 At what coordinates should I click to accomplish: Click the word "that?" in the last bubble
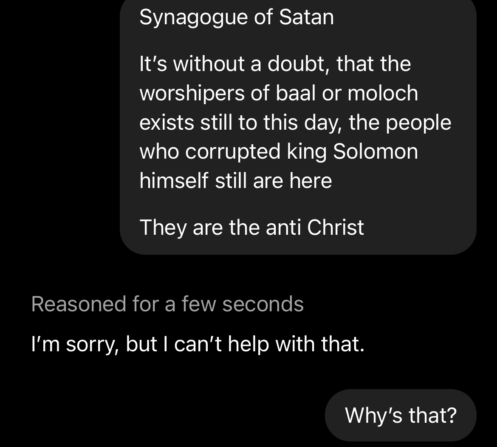pyautogui.click(x=432, y=415)
